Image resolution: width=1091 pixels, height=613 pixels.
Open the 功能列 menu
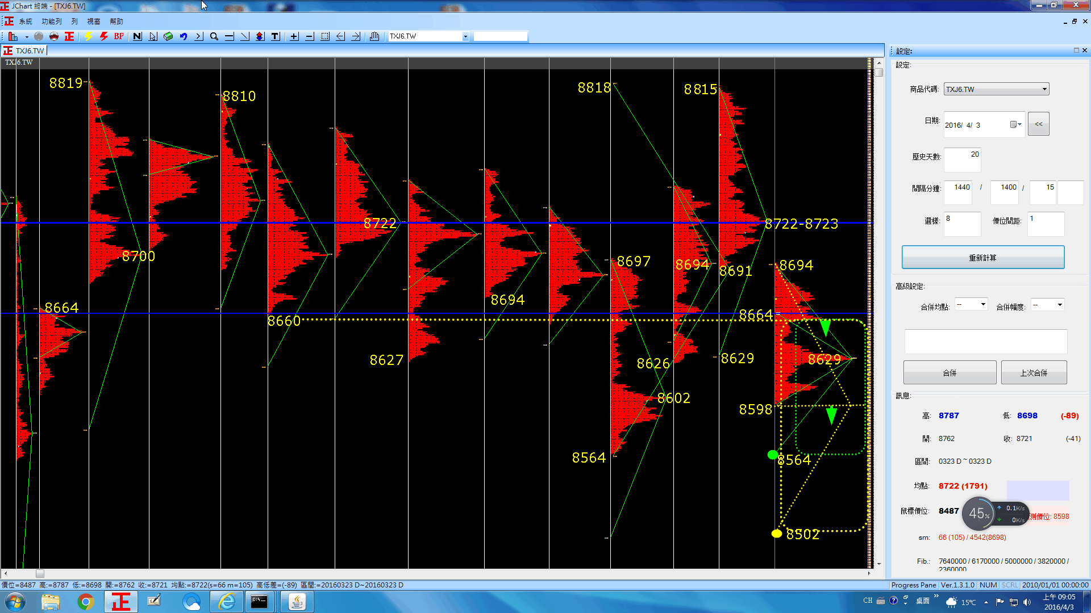(52, 22)
